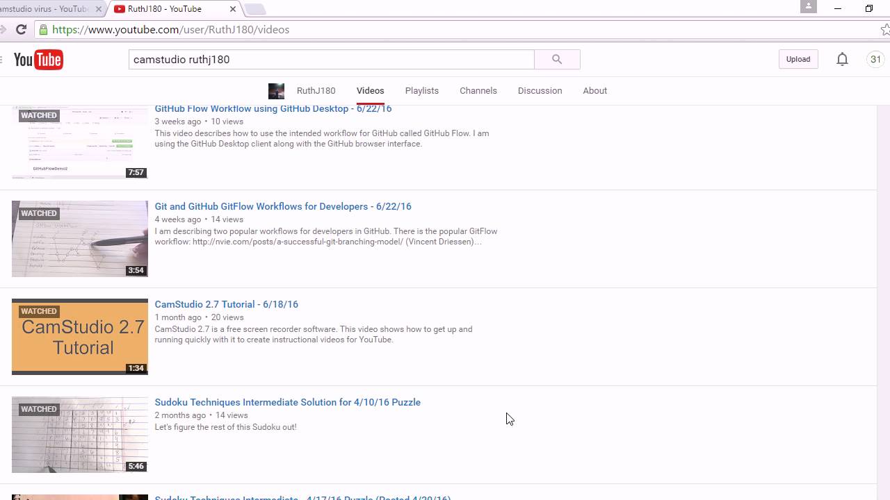
Task: Open the About tab
Action: pos(594,91)
